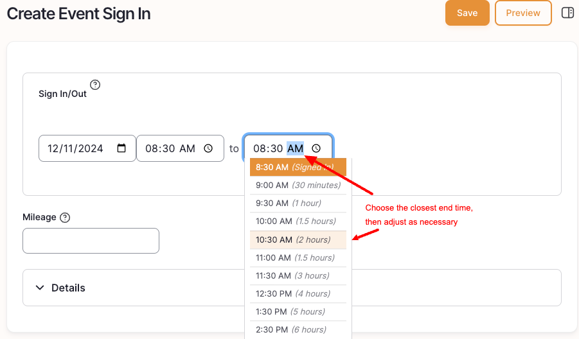Click the start time field 08:30 AM
The image size is (579, 339).
(180, 148)
